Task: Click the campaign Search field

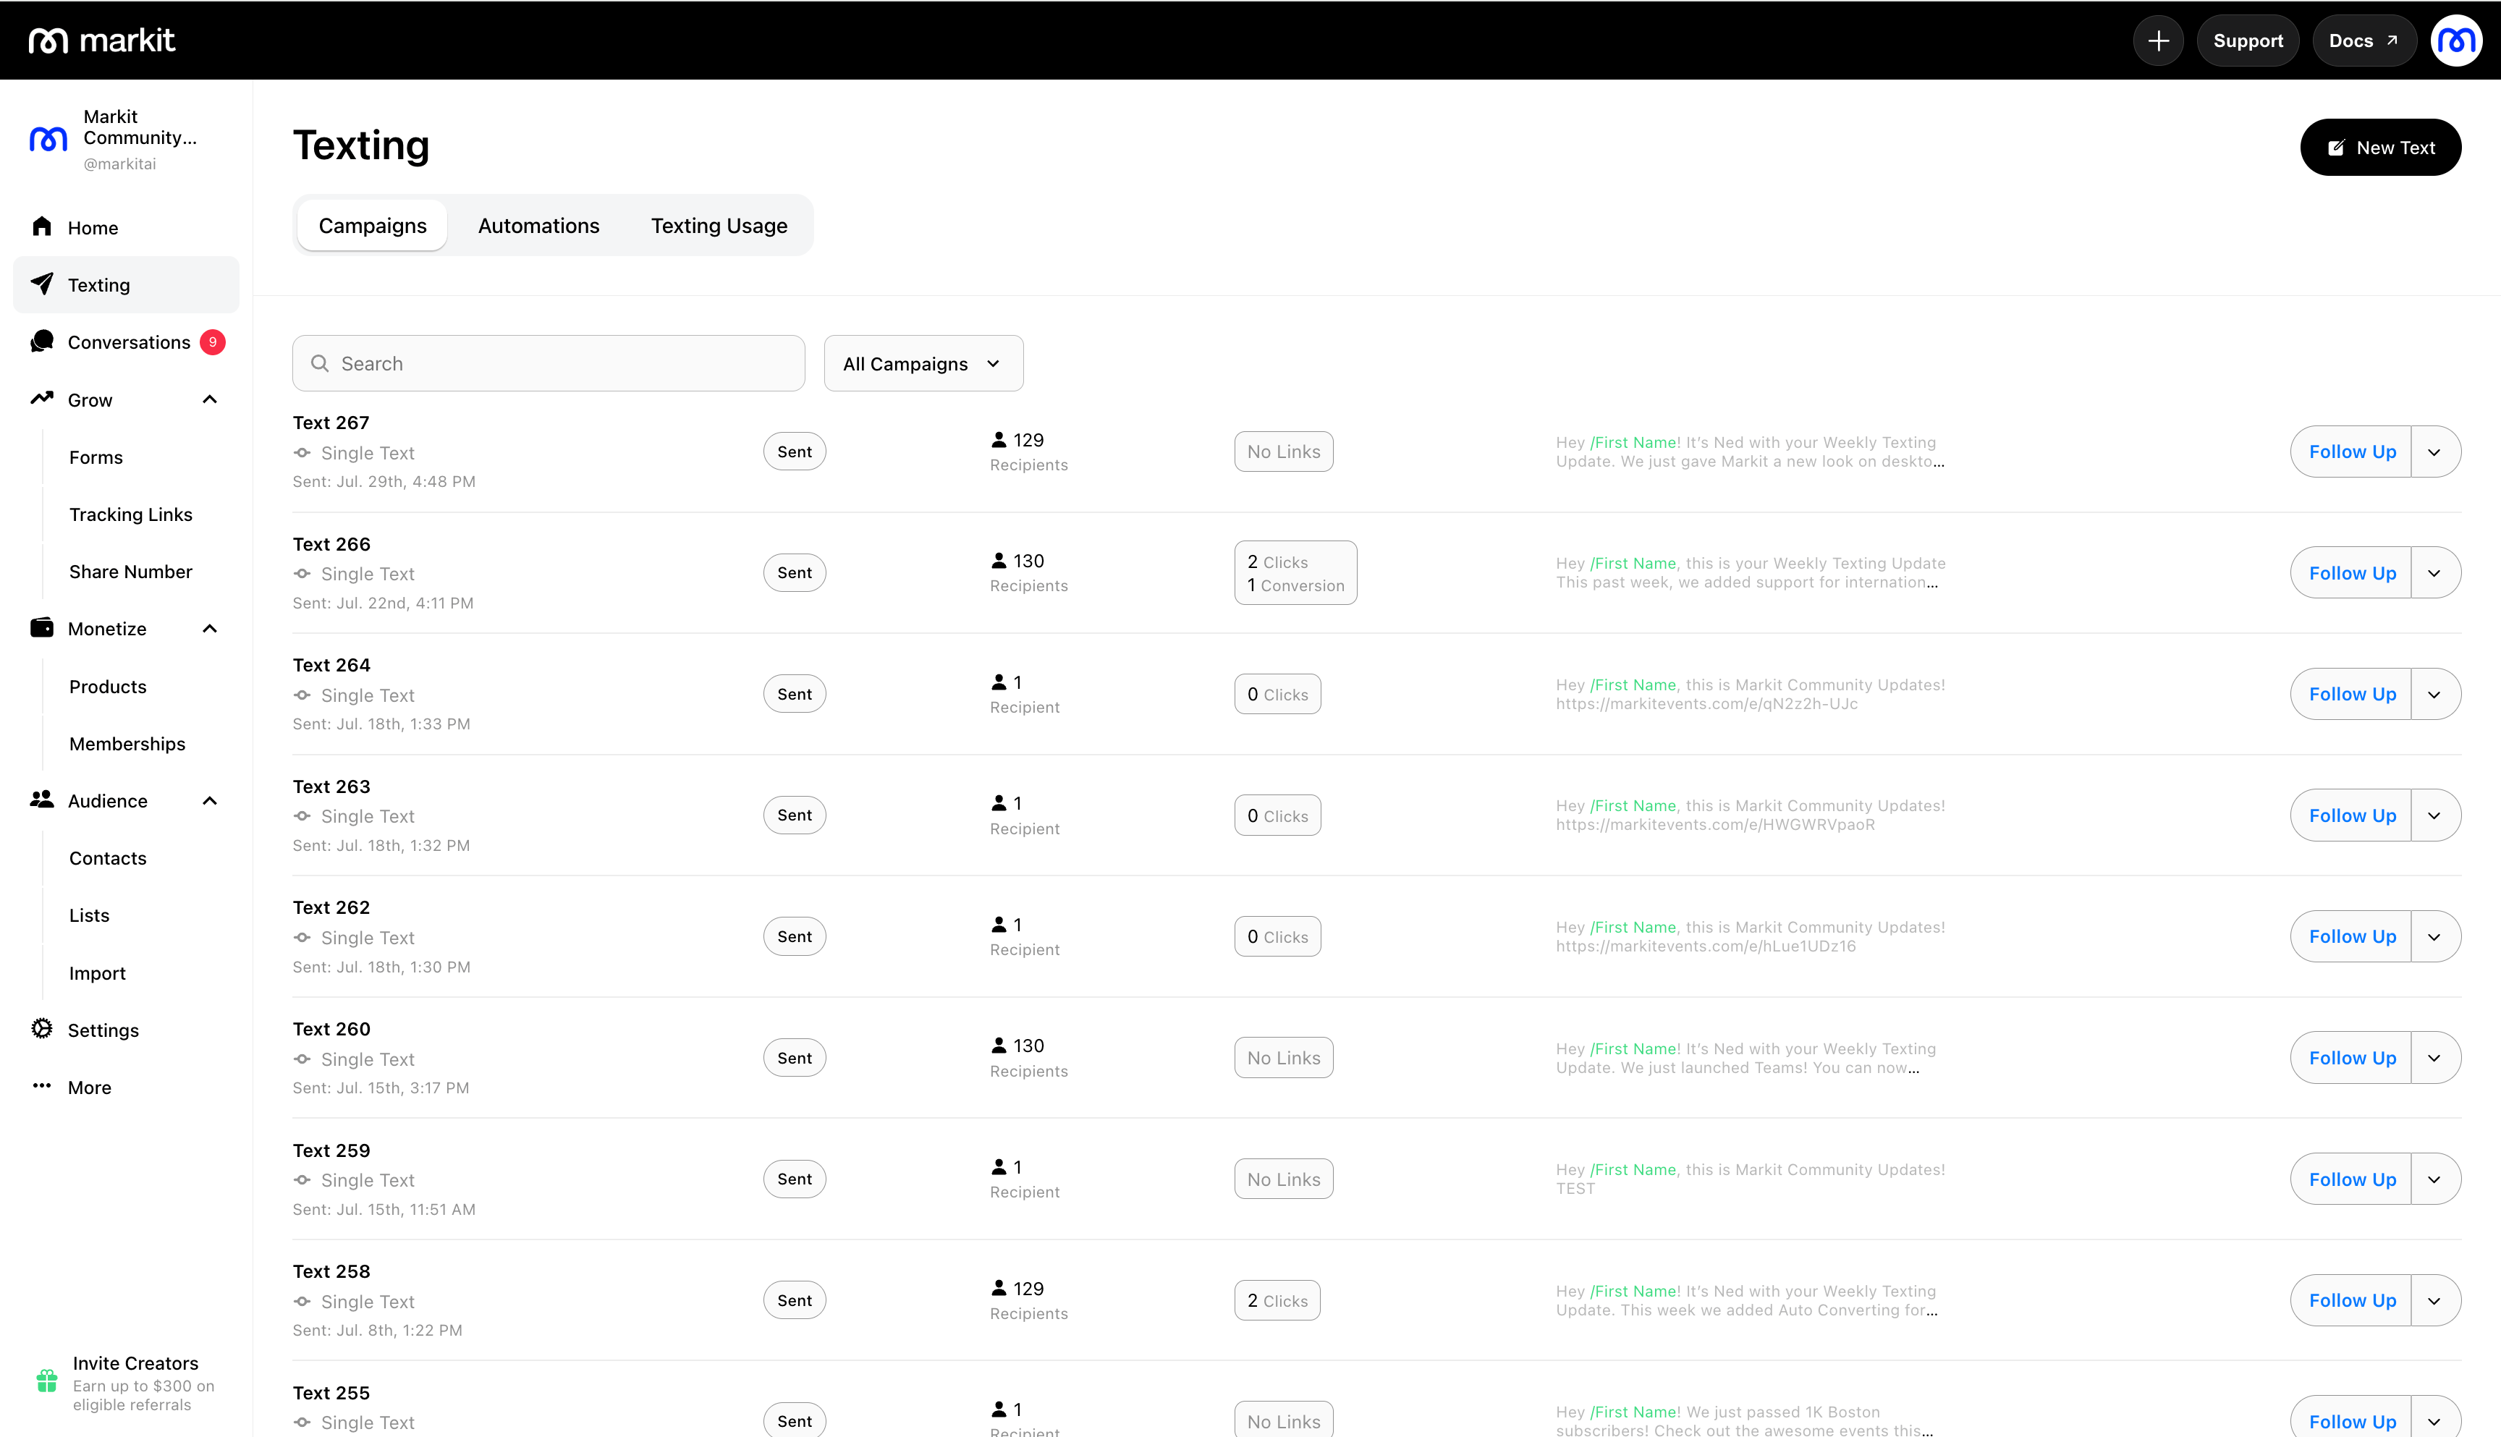Action: 548,363
